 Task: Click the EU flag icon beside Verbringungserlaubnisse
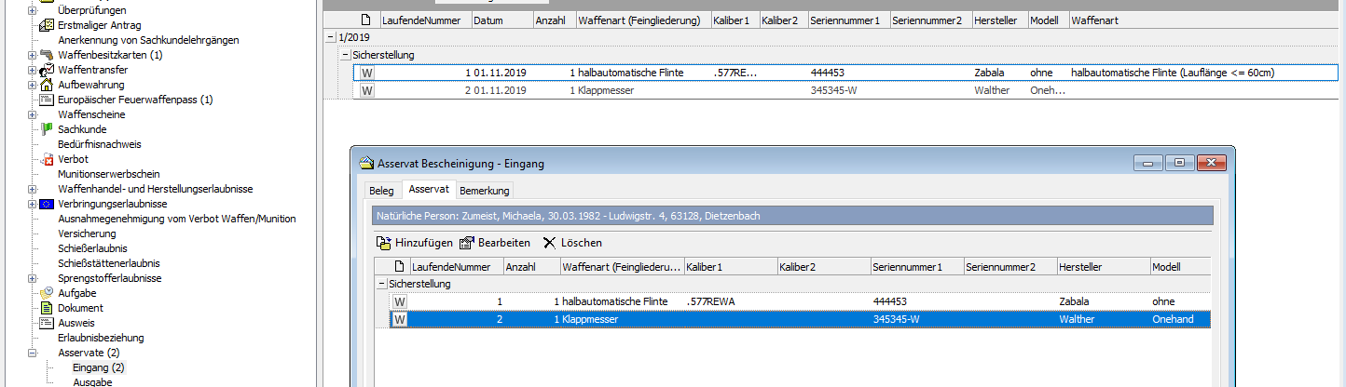(47, 204)
